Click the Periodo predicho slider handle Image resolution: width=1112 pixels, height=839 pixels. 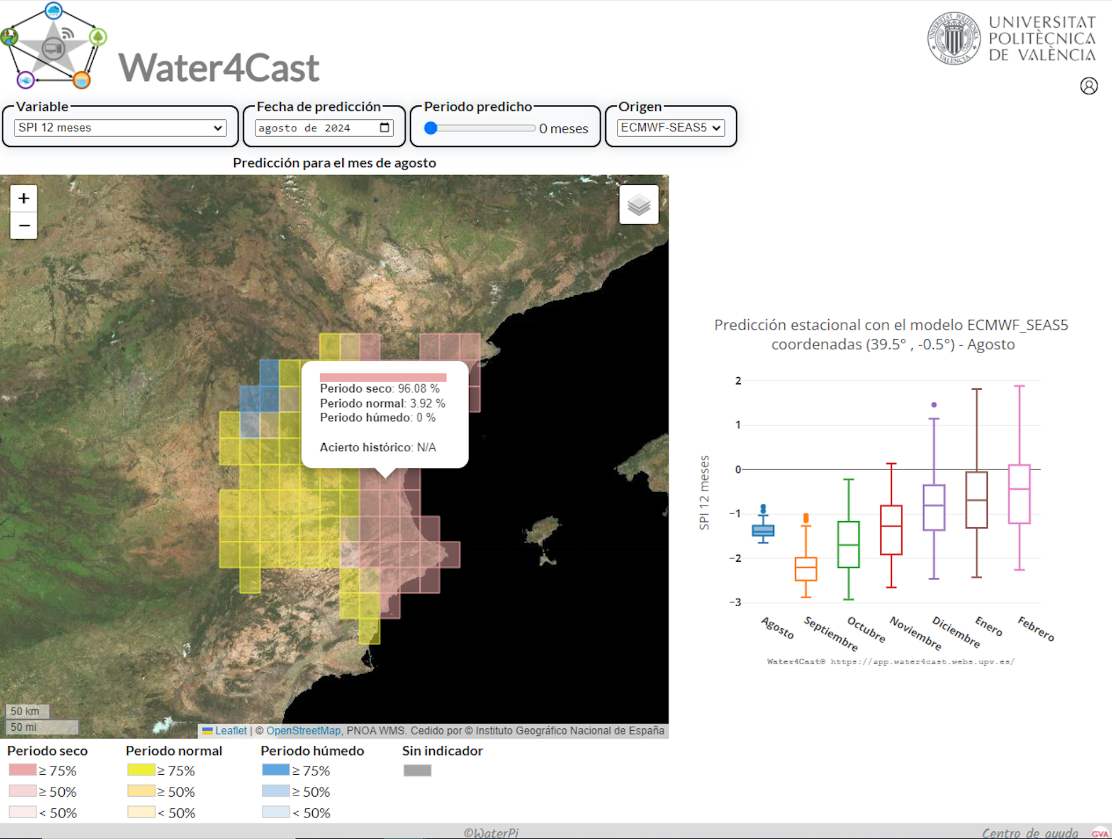(x=430, y=128)
